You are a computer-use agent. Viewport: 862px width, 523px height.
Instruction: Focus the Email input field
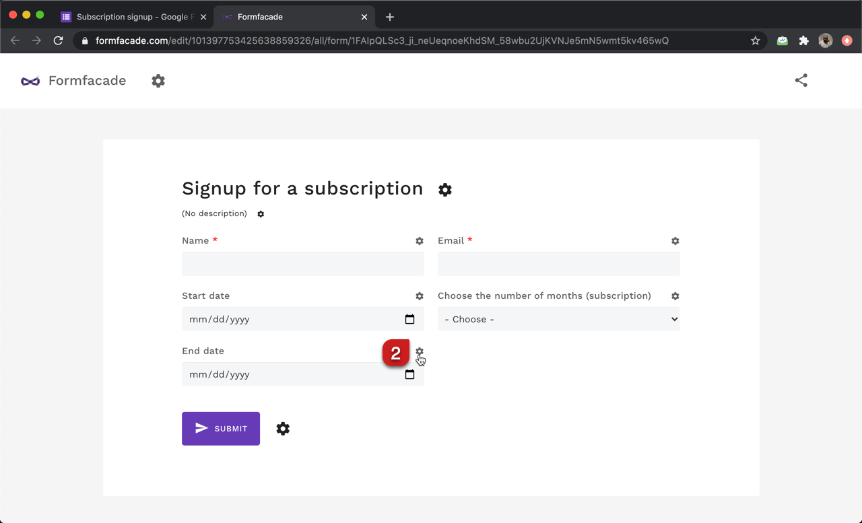(559, 264)
